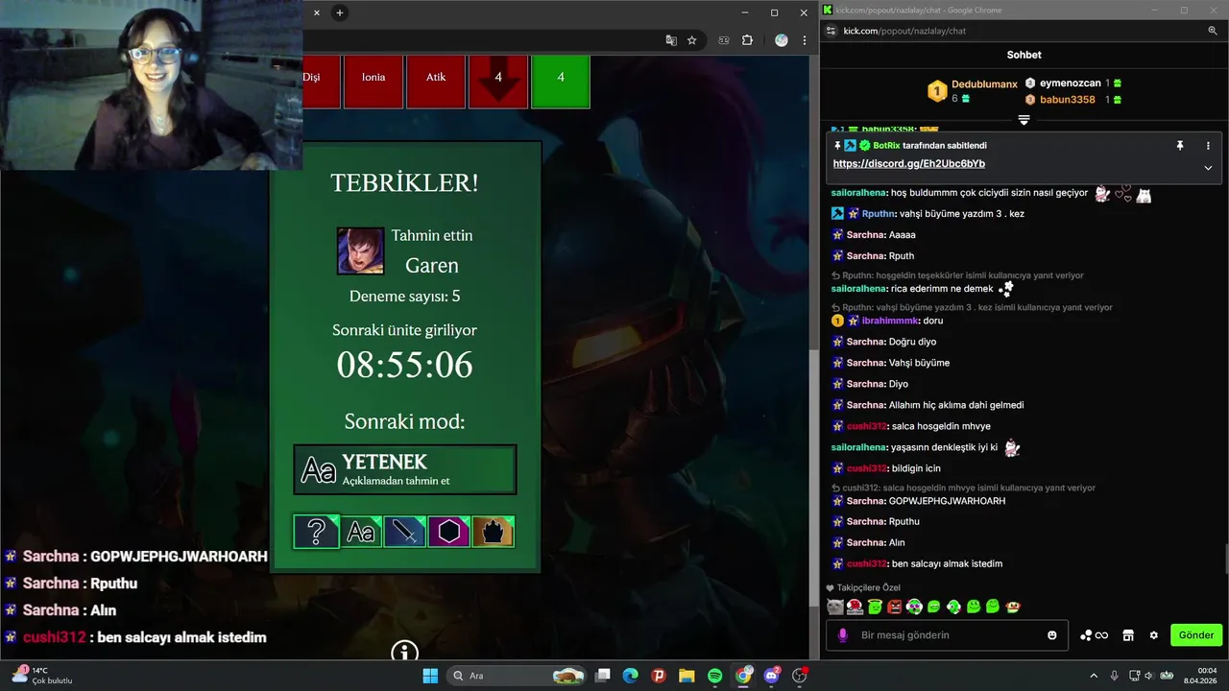Open the new tab plus button
The width and height of the screenshot is (1229, 691).
pos(339,12)
